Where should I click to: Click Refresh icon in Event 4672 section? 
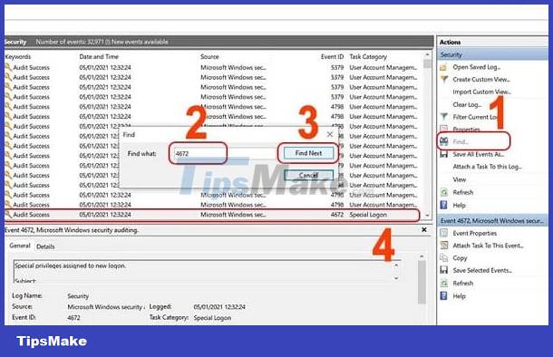(444, 283)
